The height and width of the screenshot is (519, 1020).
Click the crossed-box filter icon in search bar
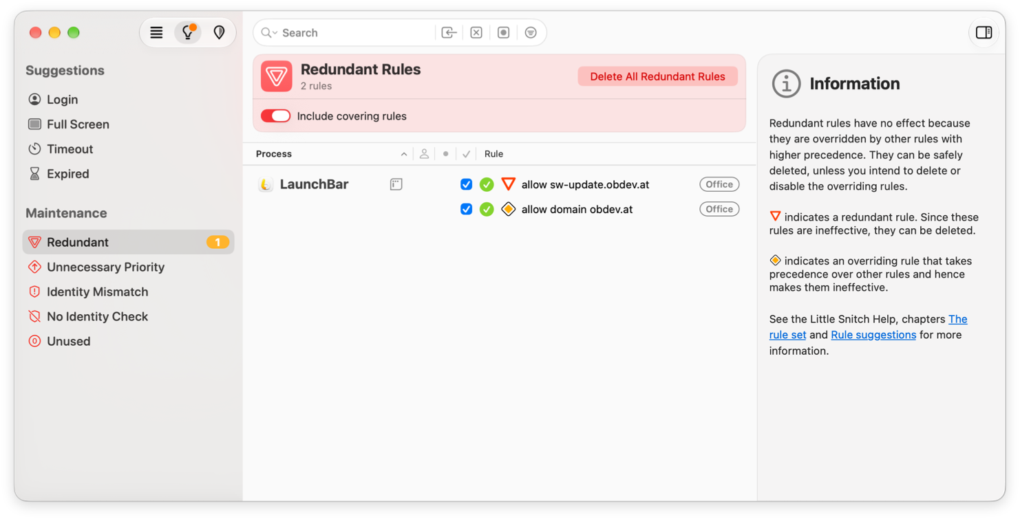pyautogui.click(x=476, y=32)
